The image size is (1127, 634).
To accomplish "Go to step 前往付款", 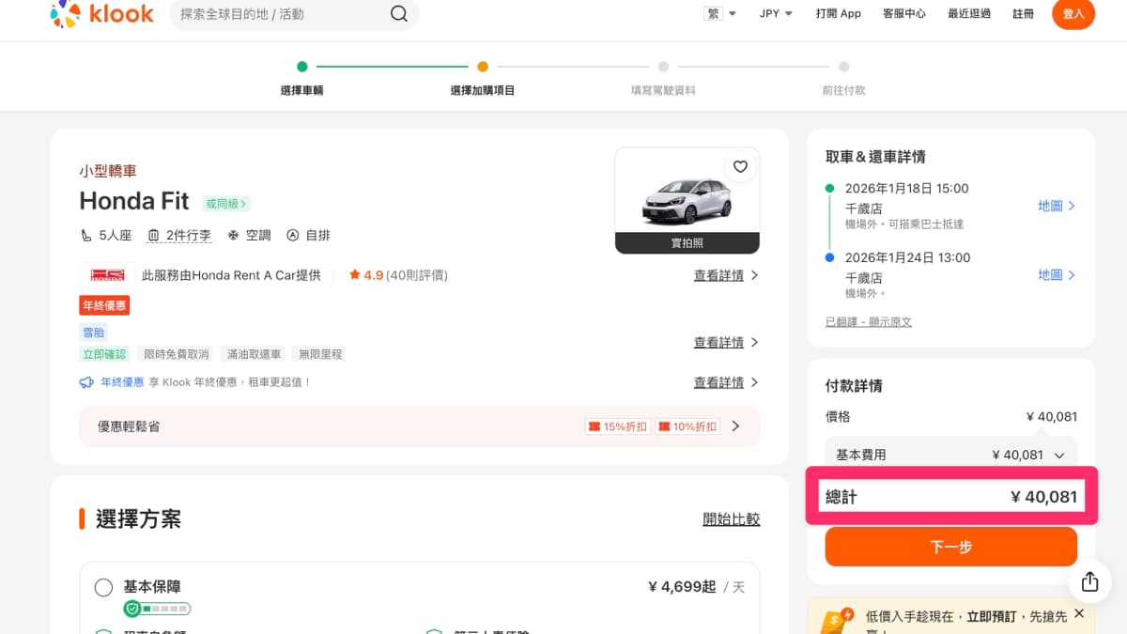I will pos(844,90).
